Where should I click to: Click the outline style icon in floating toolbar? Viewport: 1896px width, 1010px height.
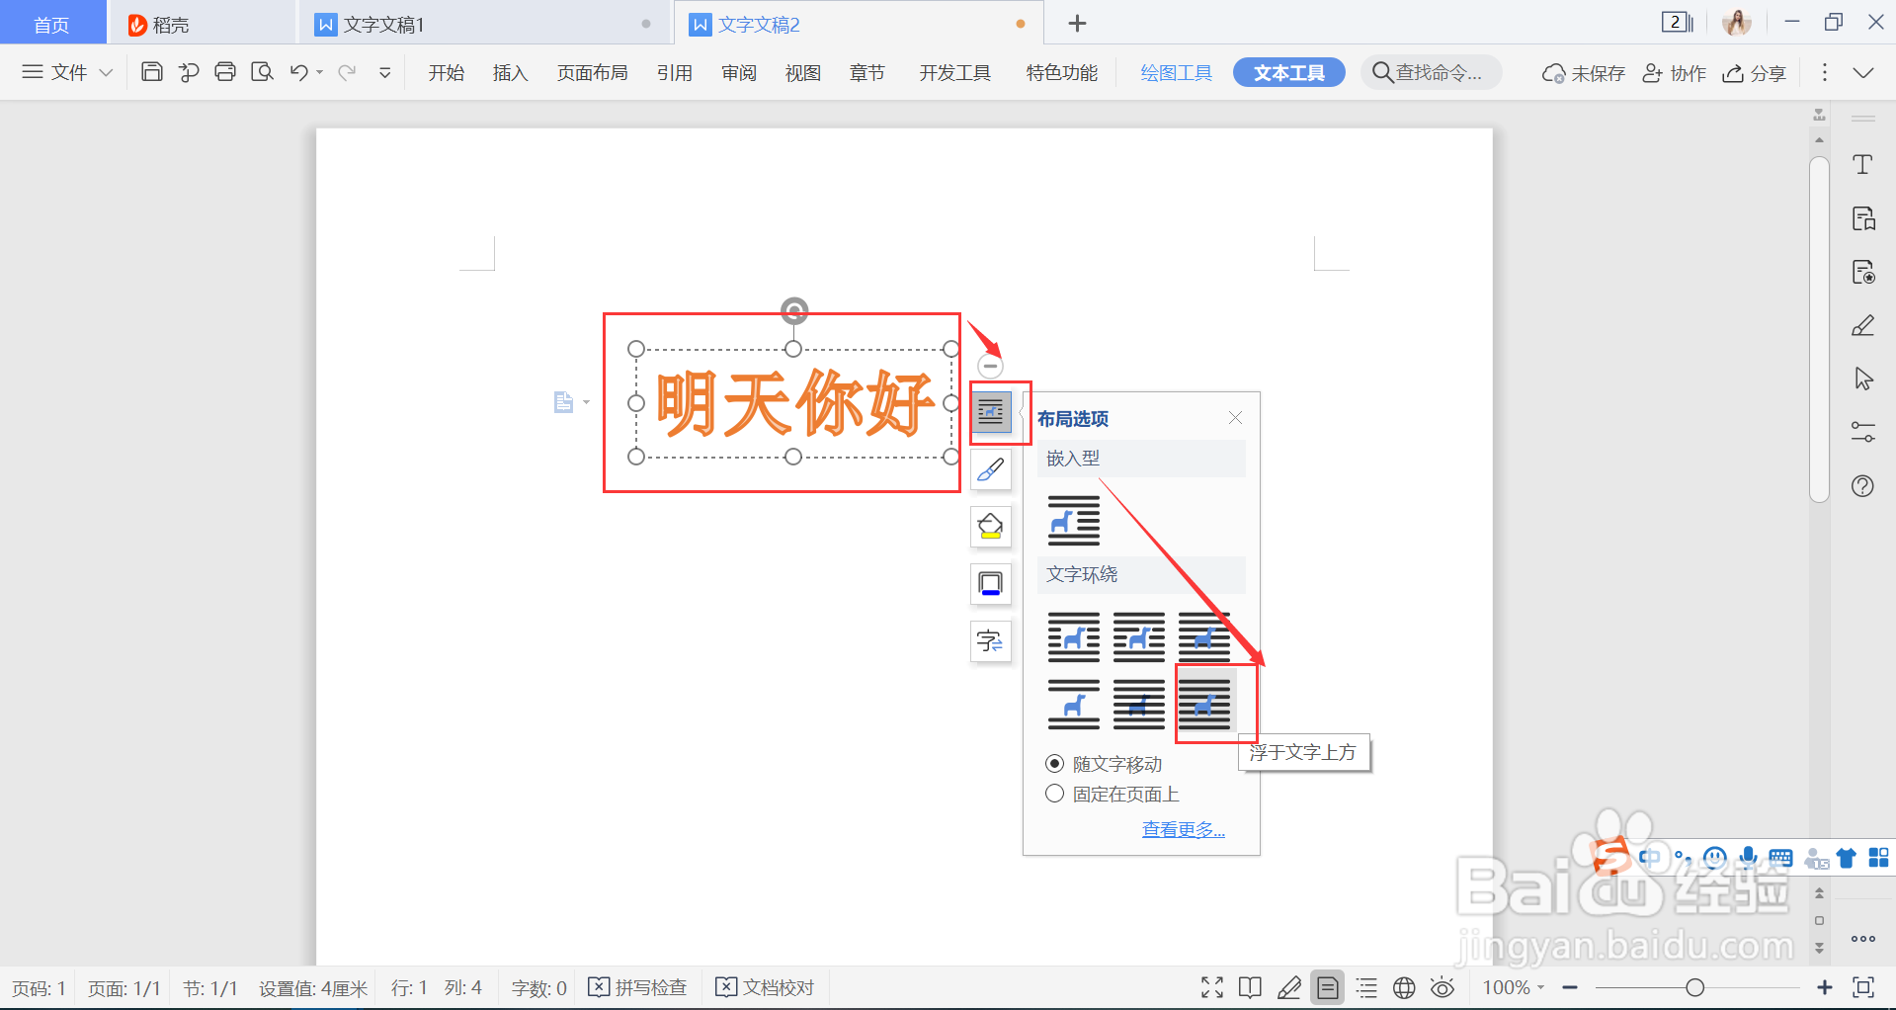pos(990,584)
